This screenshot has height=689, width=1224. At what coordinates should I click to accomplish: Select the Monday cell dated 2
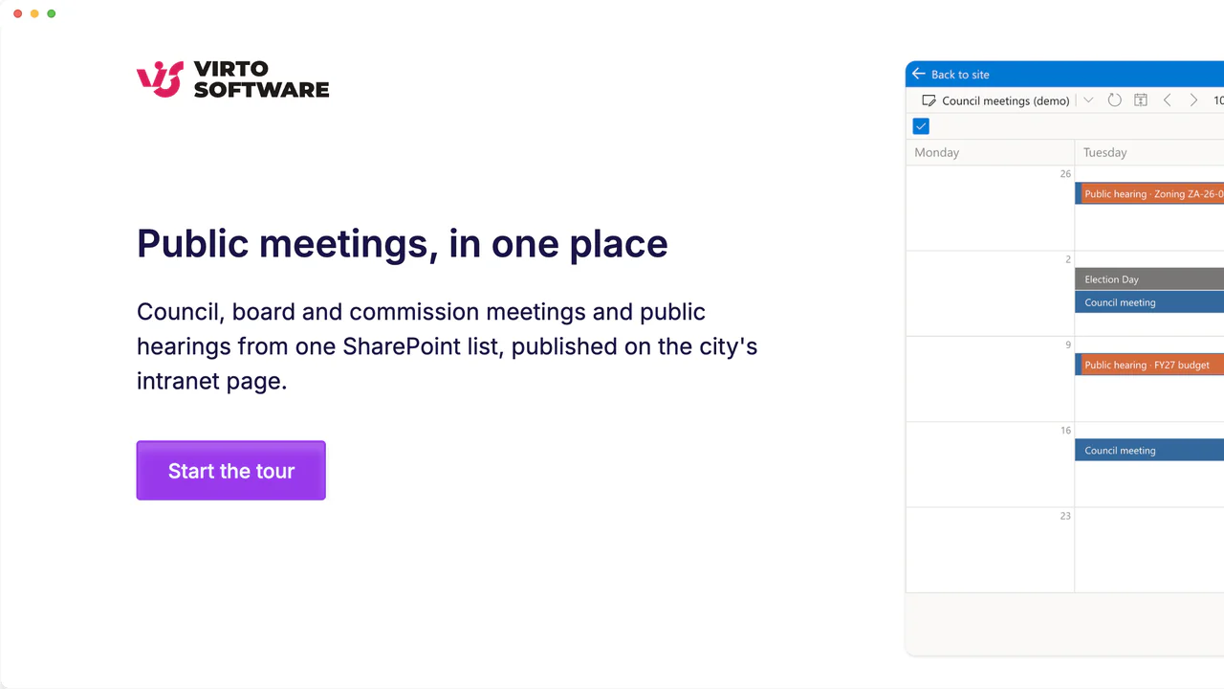coord(990,294)
